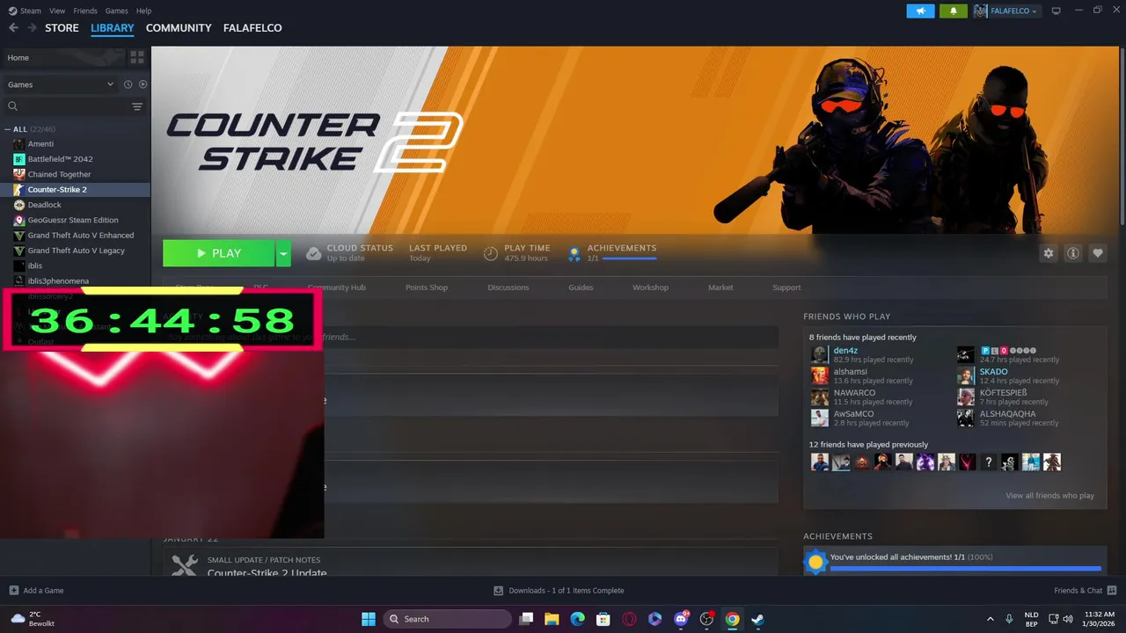
Task: Click the Windows taskbar Search box
Action: 447,619
